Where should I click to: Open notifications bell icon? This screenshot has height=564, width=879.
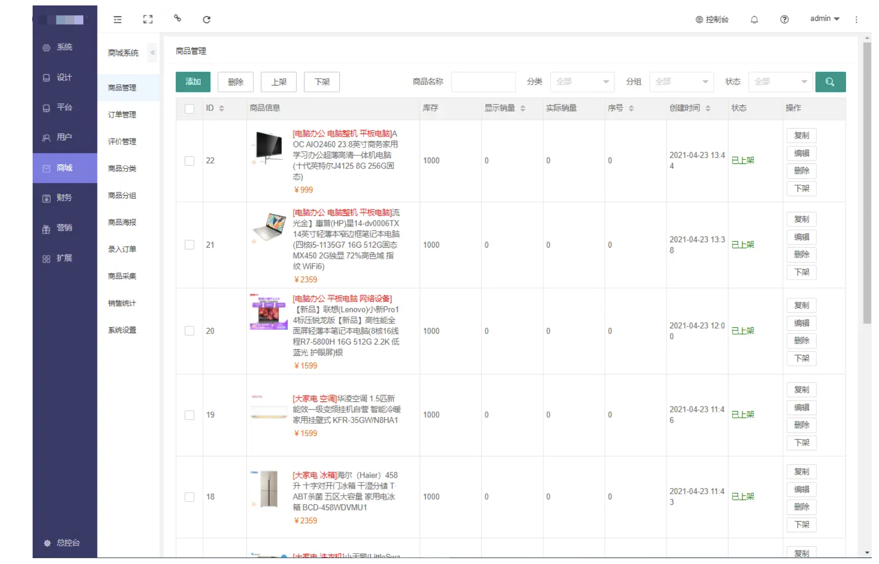754,19
